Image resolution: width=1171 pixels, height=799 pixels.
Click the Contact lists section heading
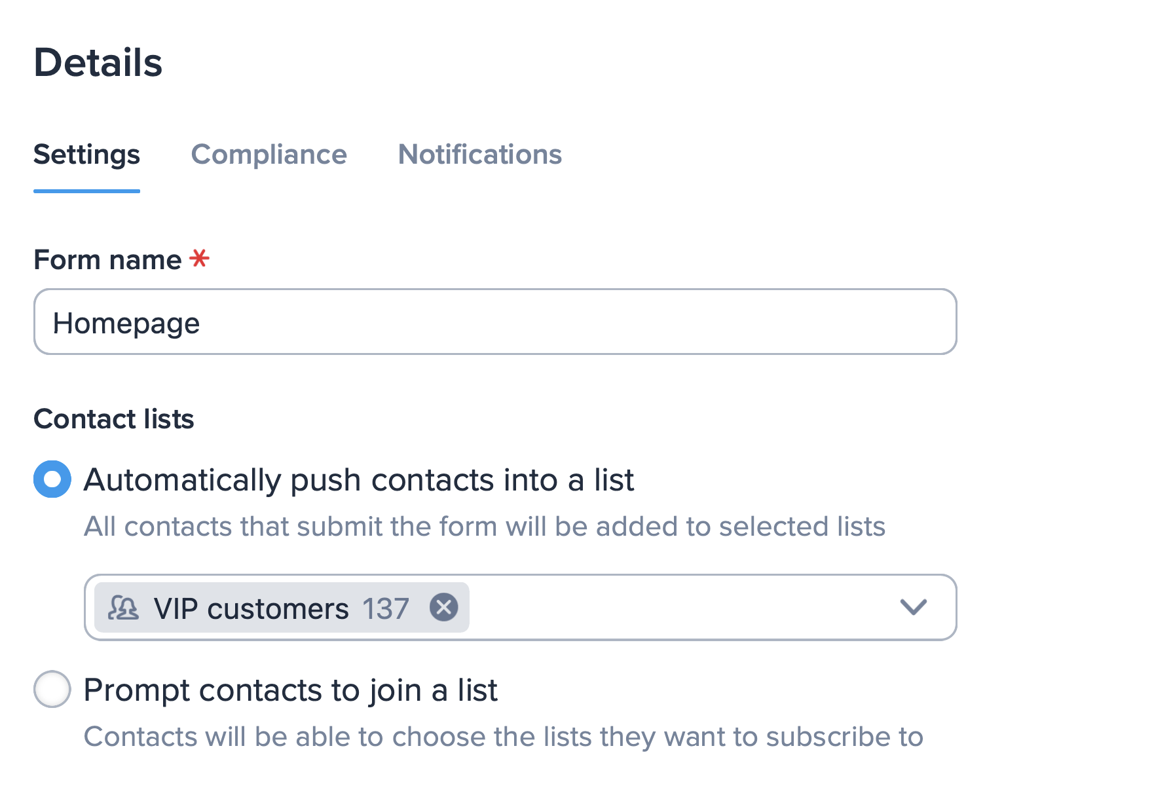[x=114, y=419]
